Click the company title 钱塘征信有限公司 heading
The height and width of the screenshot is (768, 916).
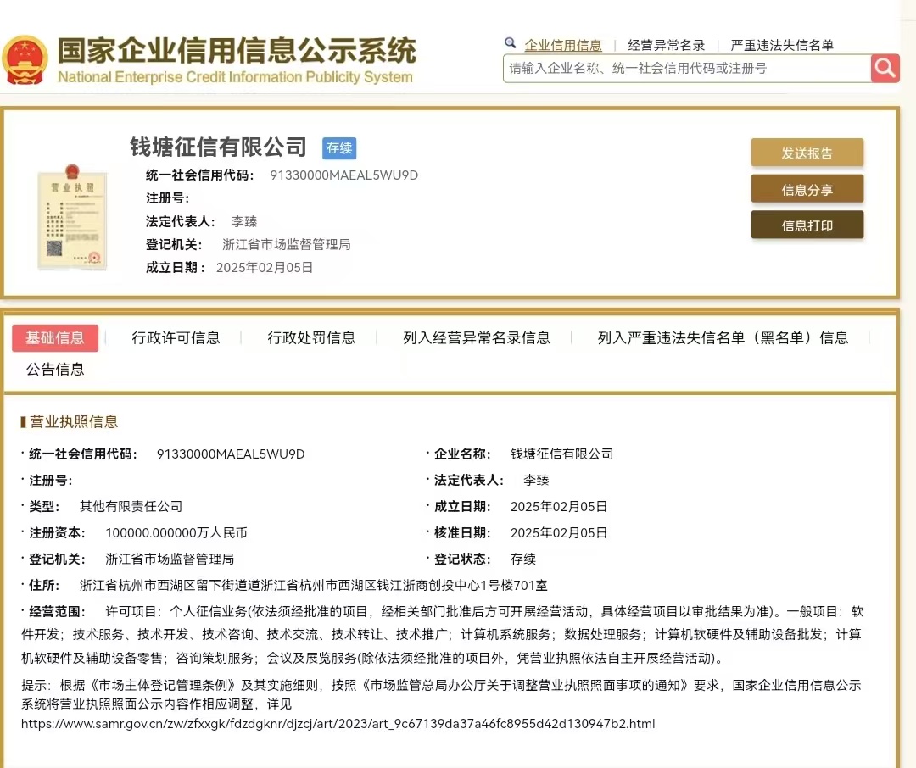[x=218, y=147]
